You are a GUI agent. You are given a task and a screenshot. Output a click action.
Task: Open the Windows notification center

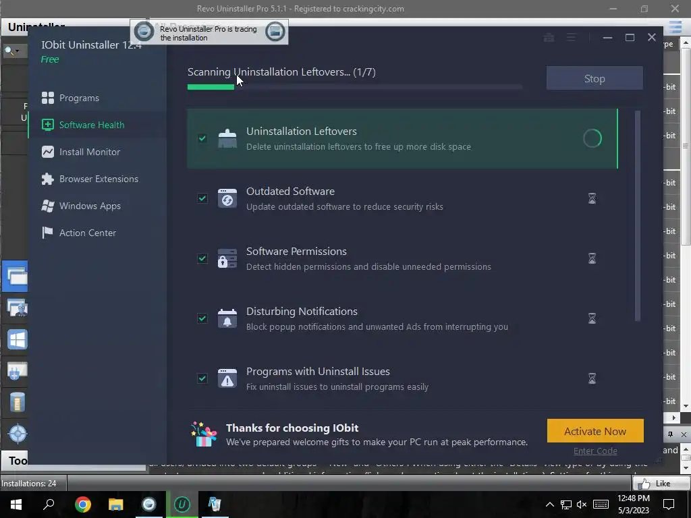pos(669,505)
